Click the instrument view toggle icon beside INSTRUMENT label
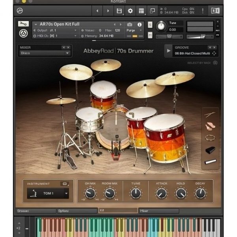The height and width of the screenshot is (237, 237). pyautogui.click(x=65, y=184)
